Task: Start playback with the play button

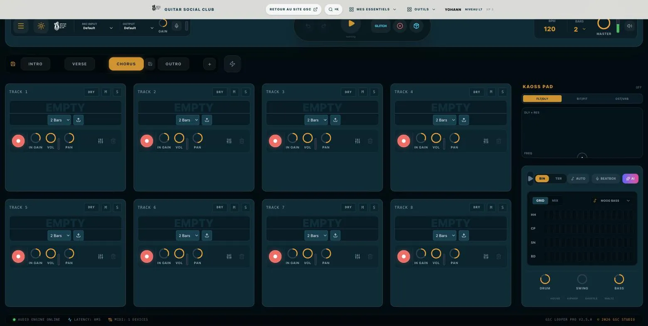Action: click(x=351, y=24)
